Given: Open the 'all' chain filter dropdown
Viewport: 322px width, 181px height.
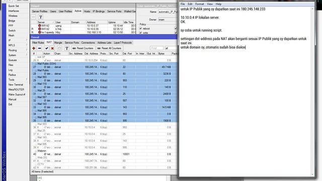Looking at the screenshot, I should pyautogui.click(x=171, y=48).
